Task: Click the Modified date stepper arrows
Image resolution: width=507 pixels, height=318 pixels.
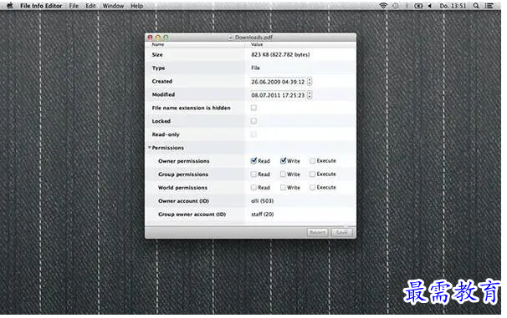Action: click(310, 95)
